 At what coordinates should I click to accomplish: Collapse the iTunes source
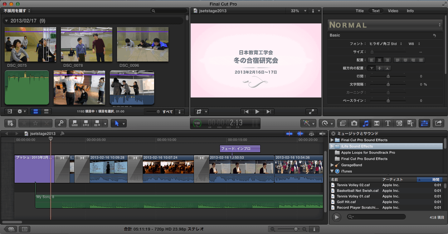point(332,171)
